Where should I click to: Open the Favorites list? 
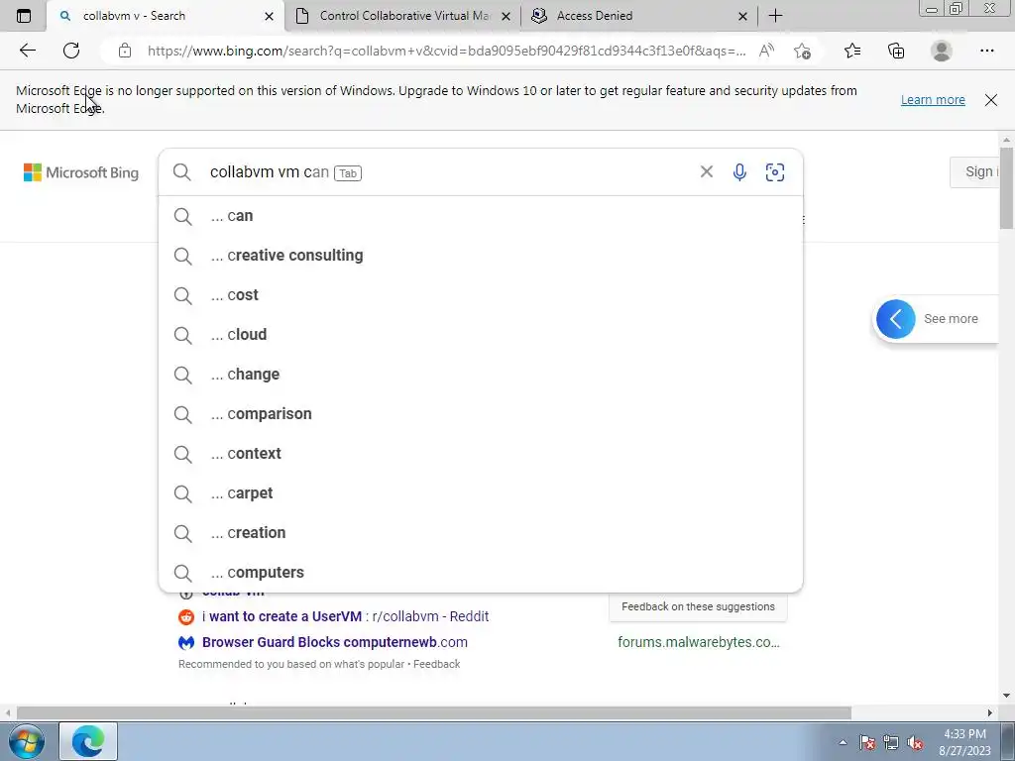tap(852, 51)
